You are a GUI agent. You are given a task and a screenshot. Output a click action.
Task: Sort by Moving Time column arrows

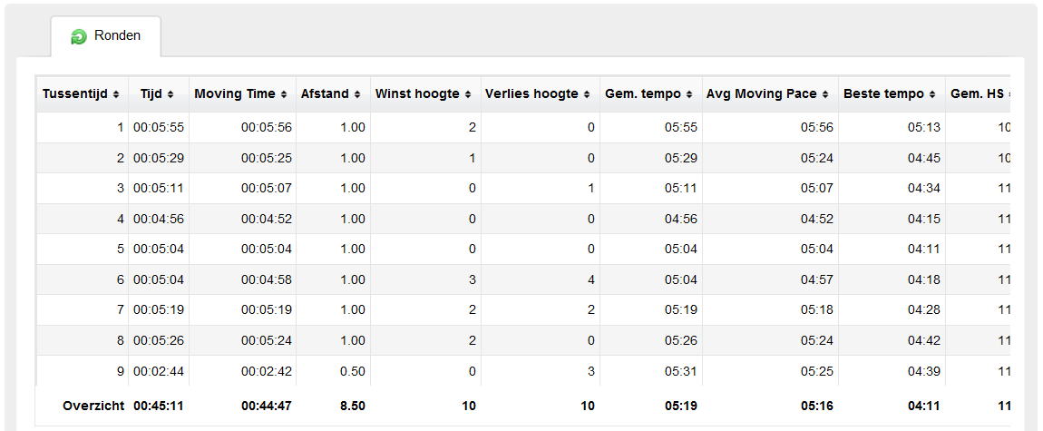284,95
